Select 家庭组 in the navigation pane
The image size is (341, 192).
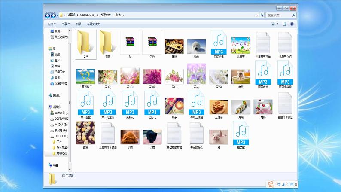pos(55,95)
